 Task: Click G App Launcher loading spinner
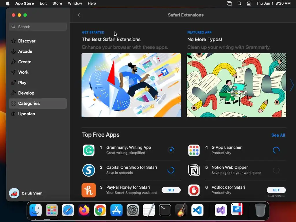point(276,150)
